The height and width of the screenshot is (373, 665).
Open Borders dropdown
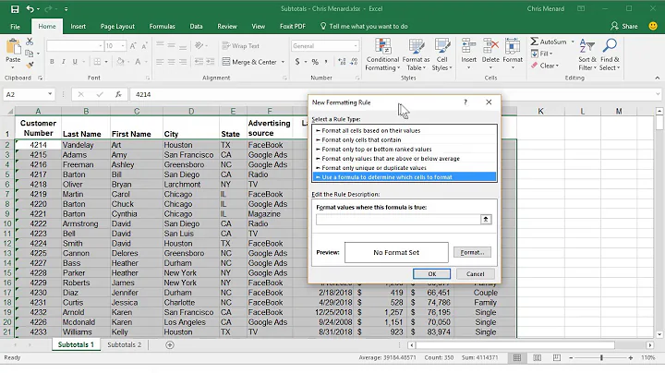pos(106,62)
